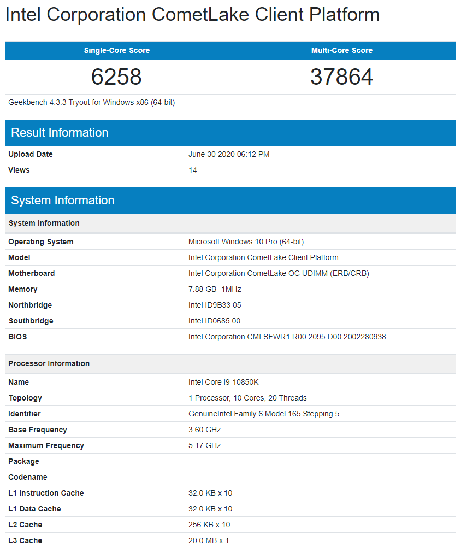
Task: Click the Multi-Core Score header
Action: point(342,50)
